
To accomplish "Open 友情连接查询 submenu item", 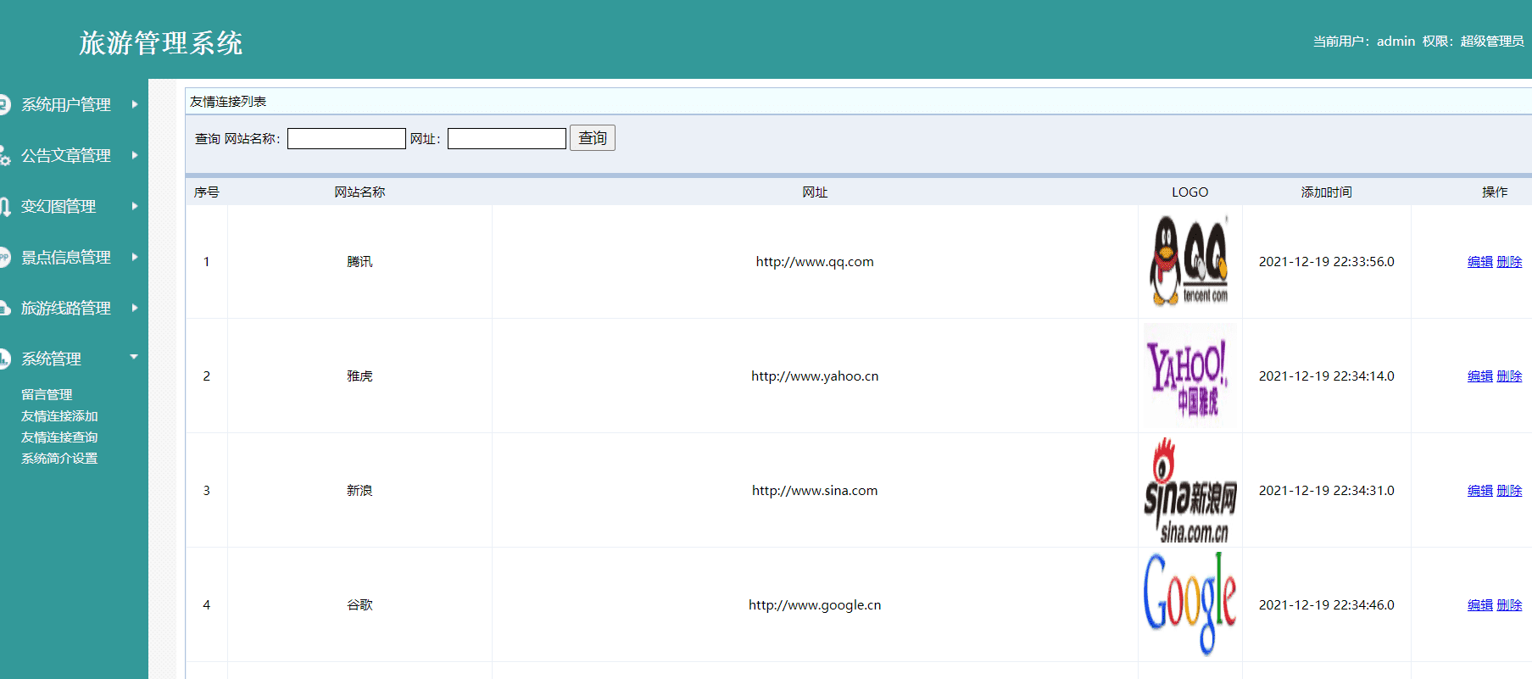I will click(x=59, y=437).
